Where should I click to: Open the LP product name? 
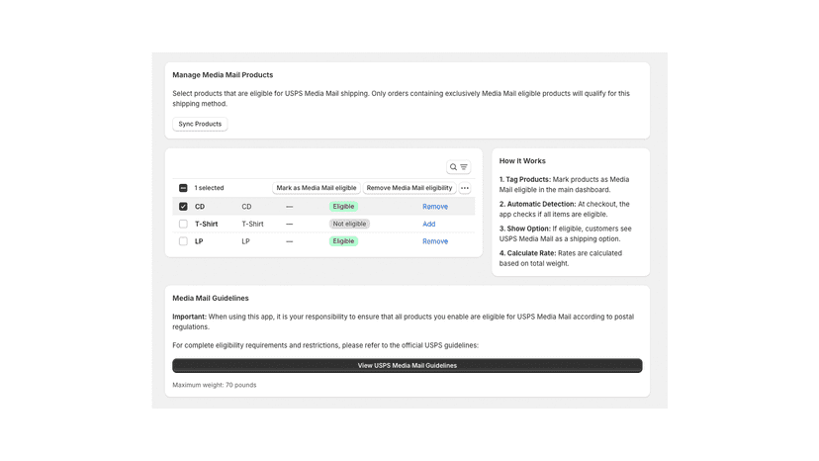[x=199, y=241]
